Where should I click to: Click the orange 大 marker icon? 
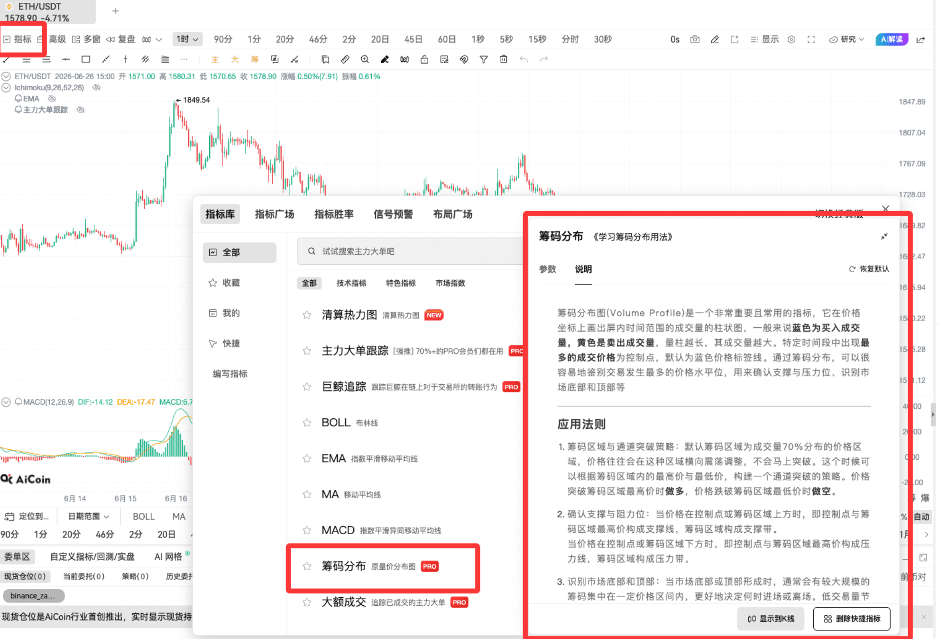(235, 59)
